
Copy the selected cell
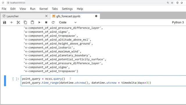click(25, 22)
